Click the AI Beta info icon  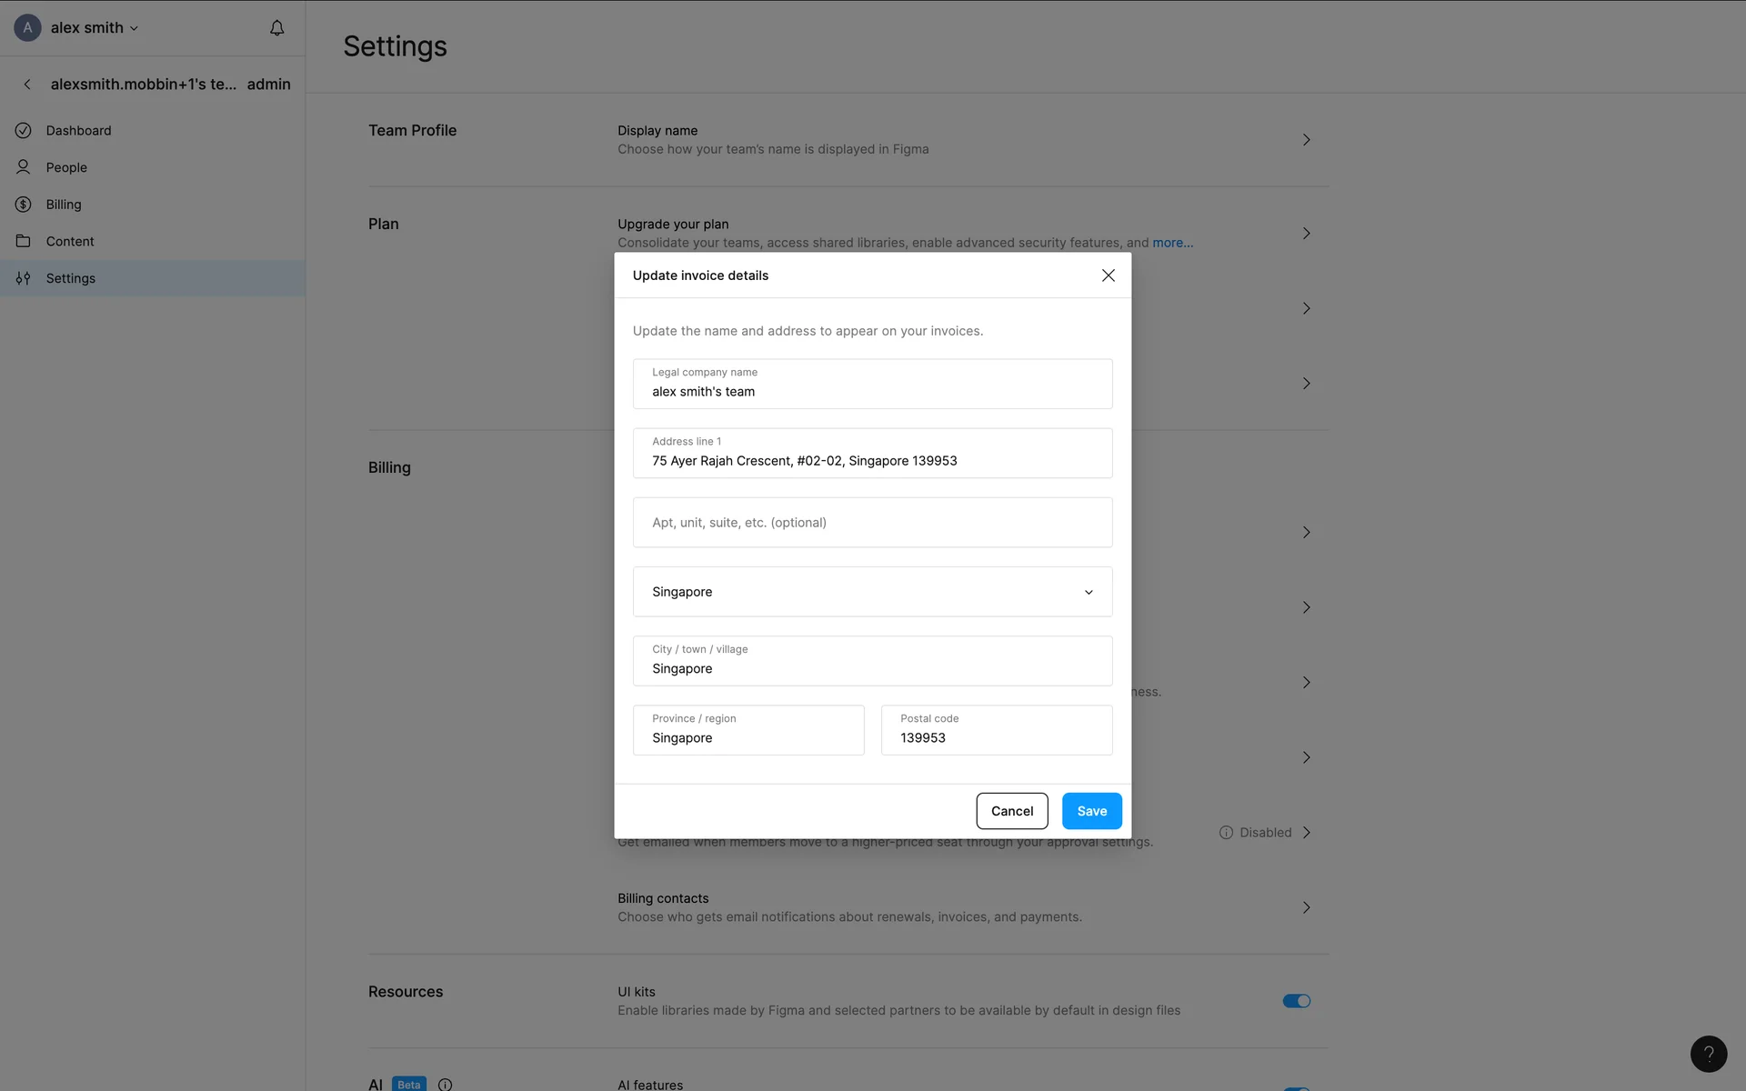pos(445,1084)
